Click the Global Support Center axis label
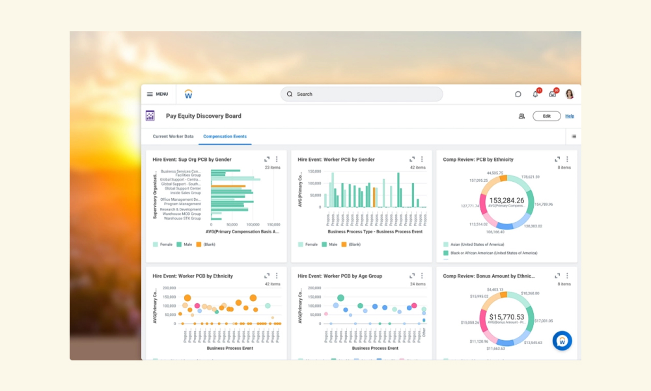The height and width of the screenshot is (391, 651). click(x=183, y=188)
